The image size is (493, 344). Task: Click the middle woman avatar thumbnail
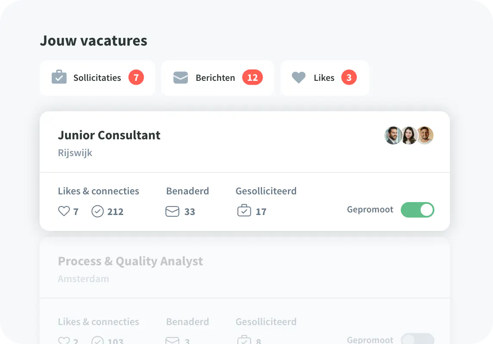409,135
